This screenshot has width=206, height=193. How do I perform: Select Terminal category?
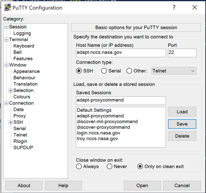(19, 40)
